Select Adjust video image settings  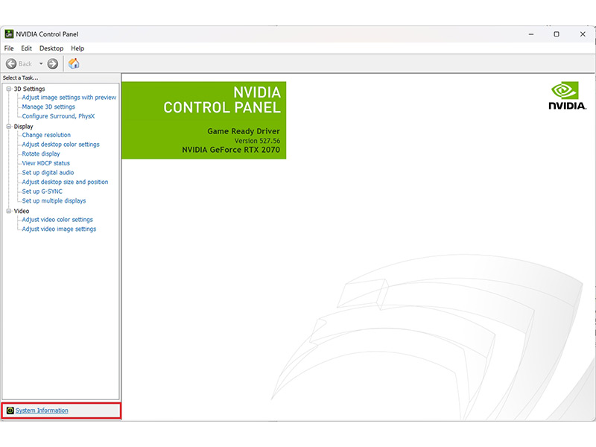59,229
